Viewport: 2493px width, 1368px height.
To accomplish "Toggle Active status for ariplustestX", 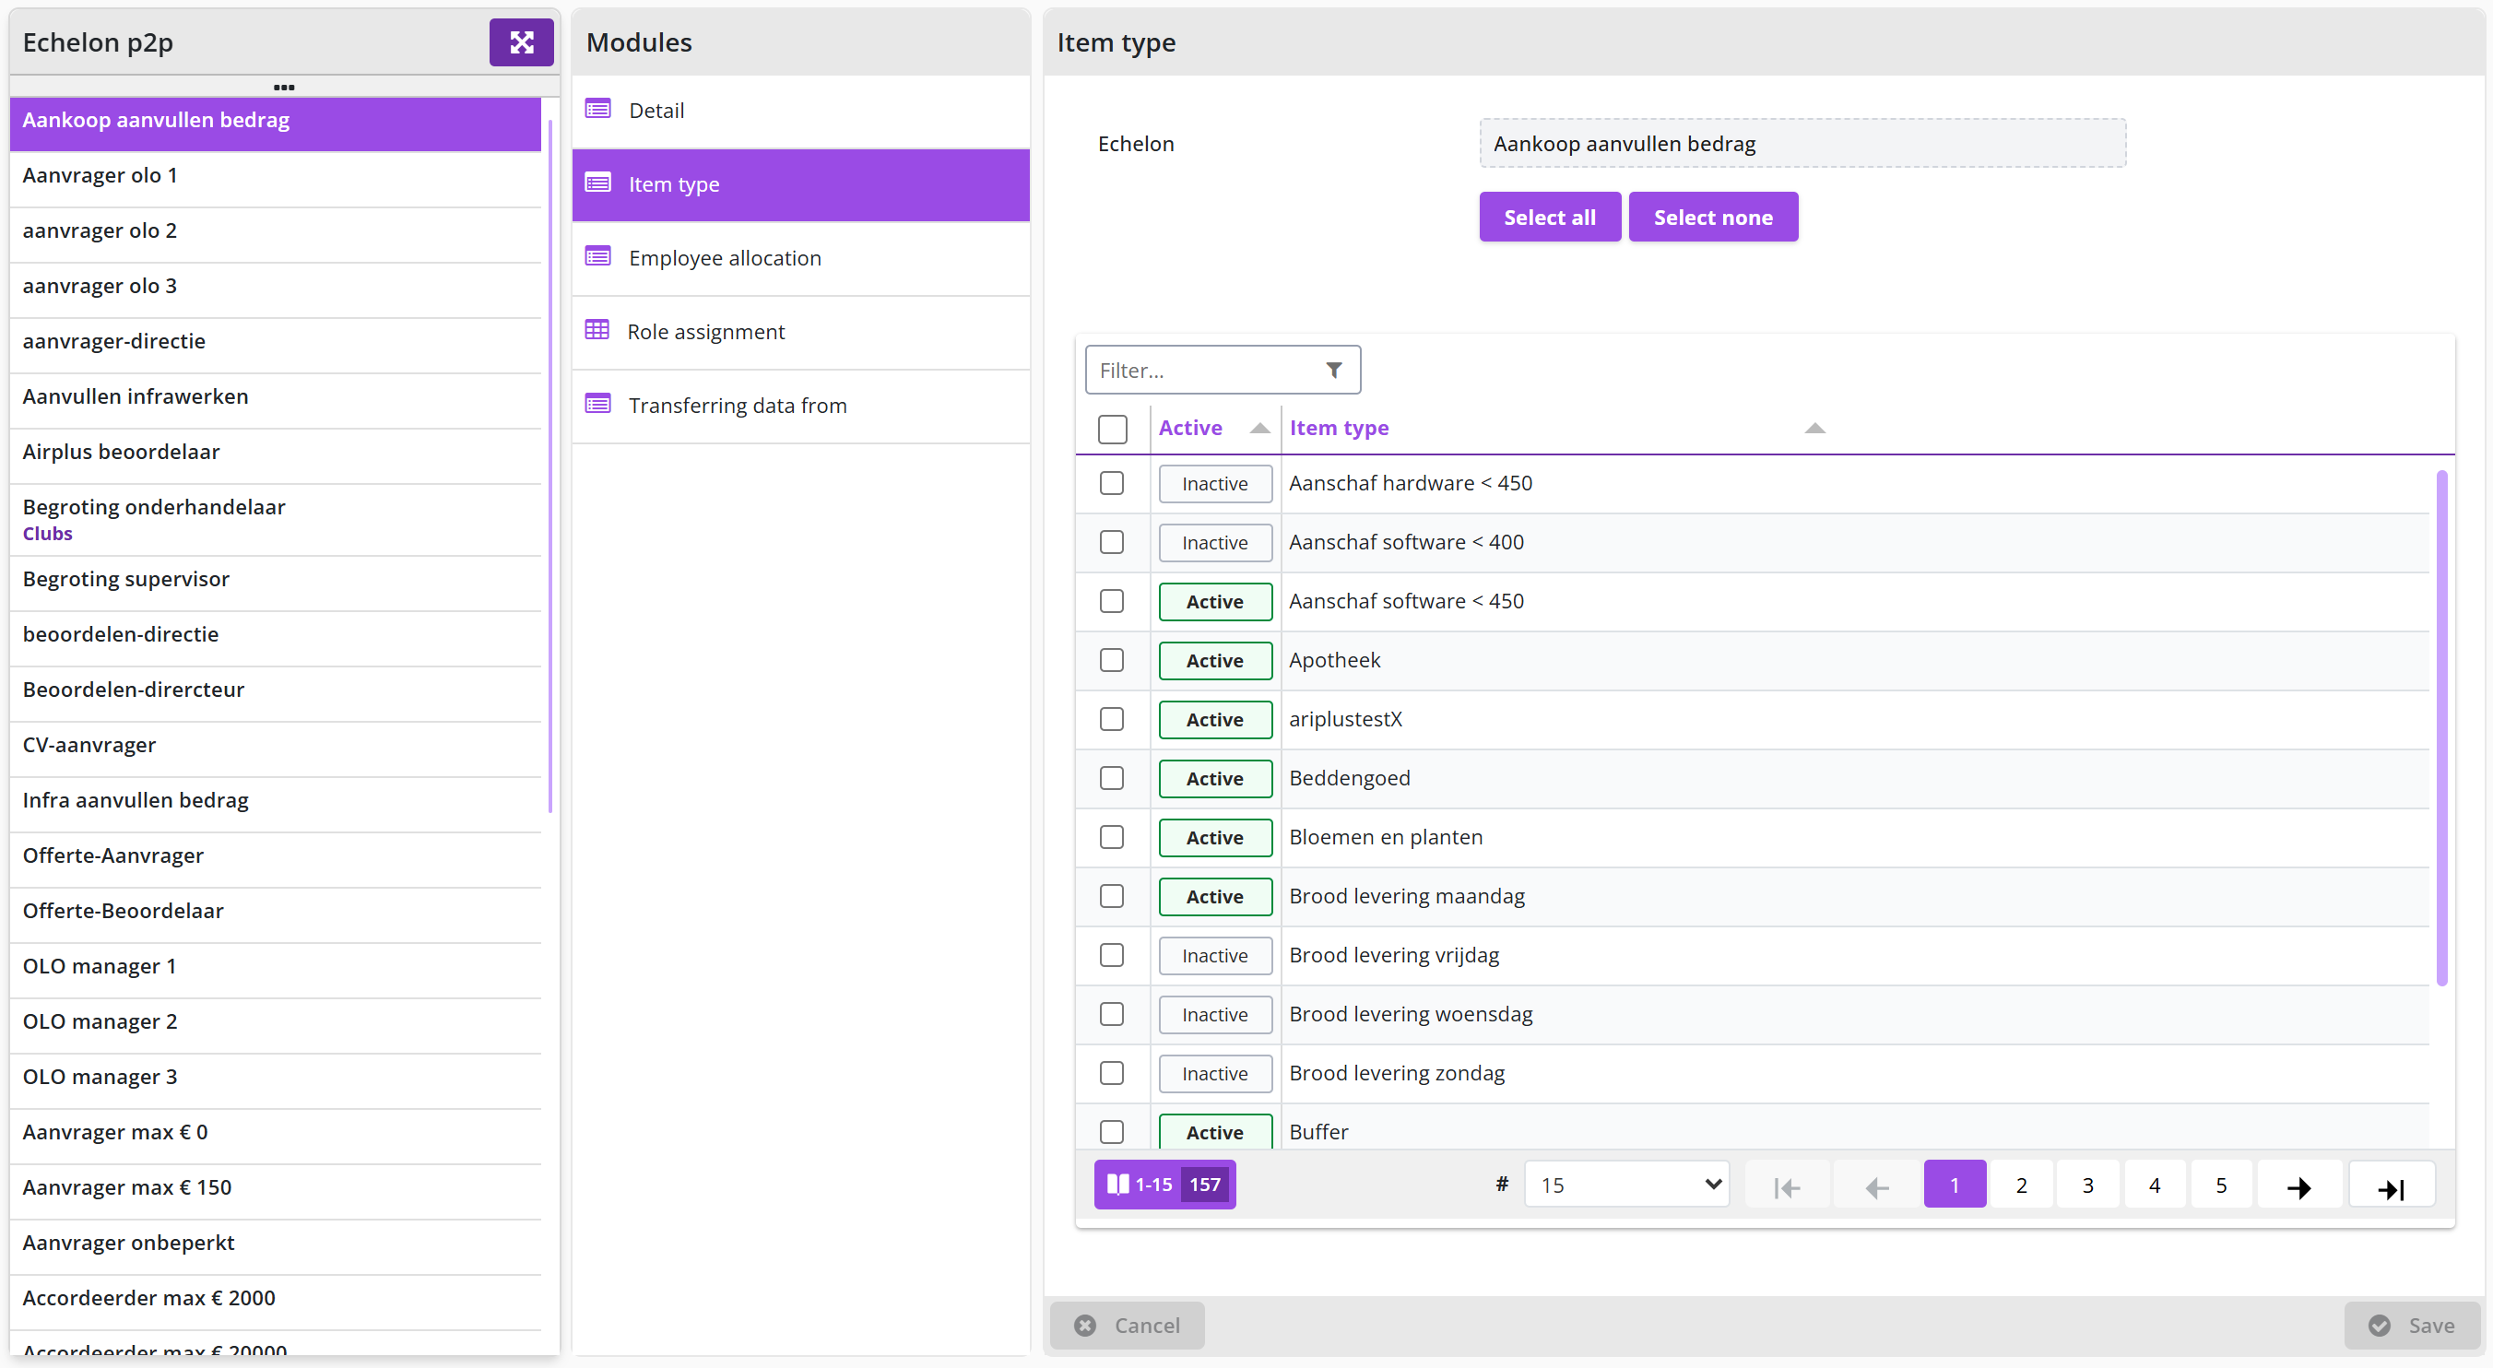I will (x=1214, y=719).
